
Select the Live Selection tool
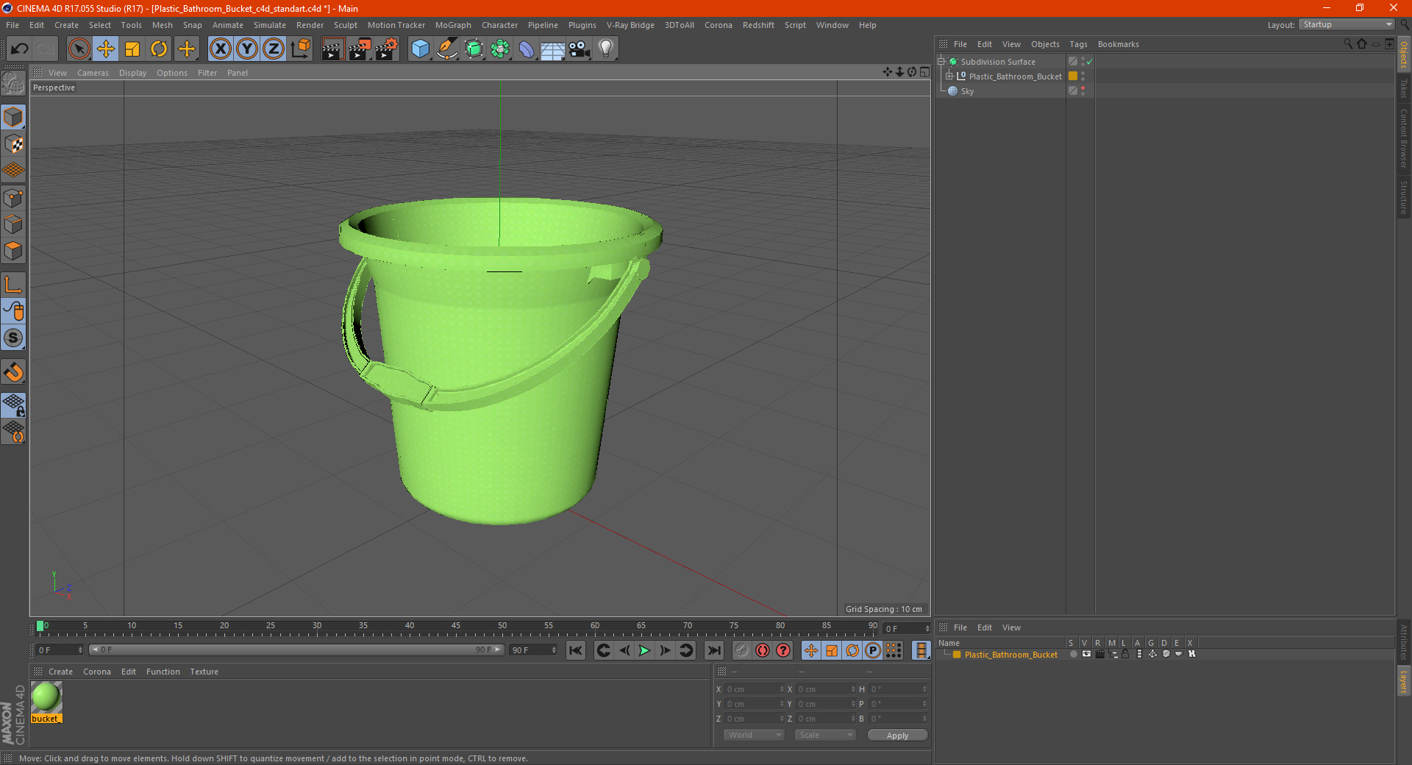point(79,49)
